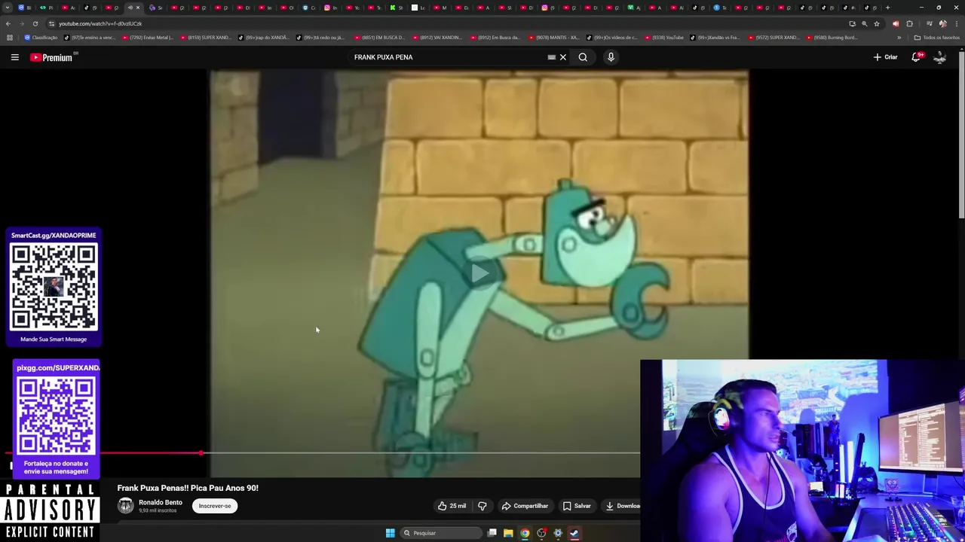
Task: Open the Ronaldo Bento channel name link
Action: coord(161,502)
